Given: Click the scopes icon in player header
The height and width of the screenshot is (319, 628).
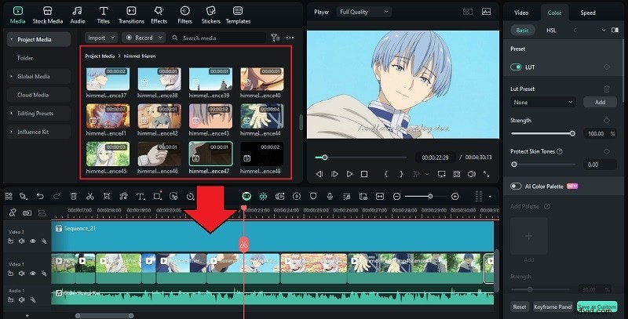Looking at the screenshot, I should tap(486, 12).
